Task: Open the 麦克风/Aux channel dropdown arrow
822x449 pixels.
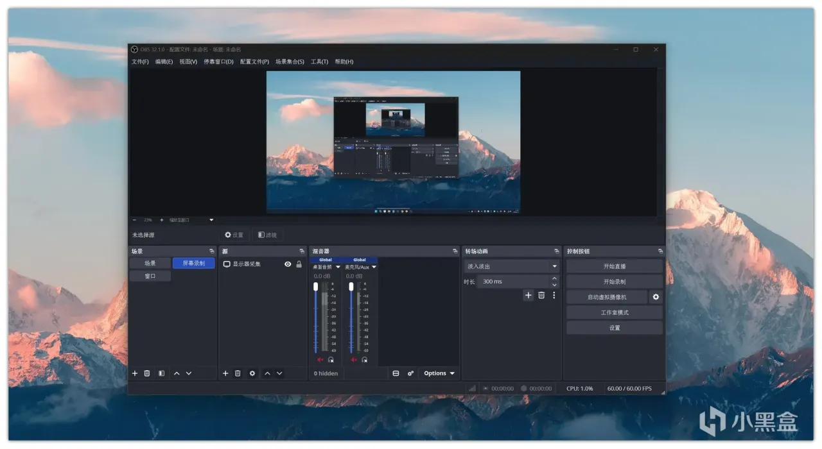Action: [x=374, y=267]
